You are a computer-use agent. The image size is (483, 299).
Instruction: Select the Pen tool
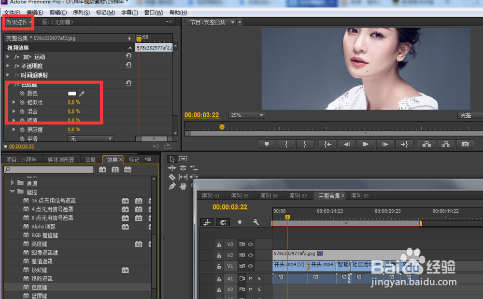pyautogui.click(x=172, y=186)
